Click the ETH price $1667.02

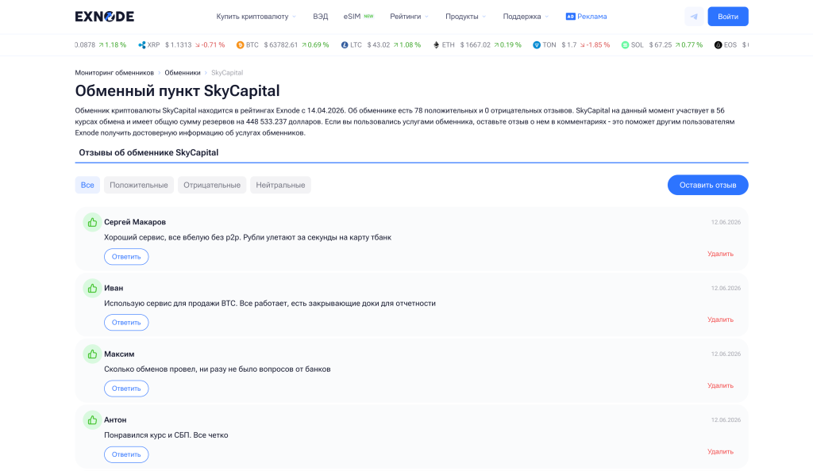475,45
